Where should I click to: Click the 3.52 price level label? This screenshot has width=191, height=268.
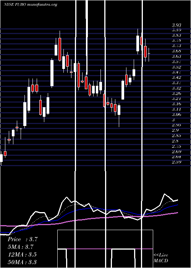click(176, 67)
